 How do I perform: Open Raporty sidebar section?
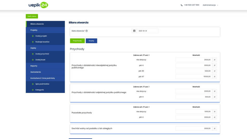(x=45, y=66)
